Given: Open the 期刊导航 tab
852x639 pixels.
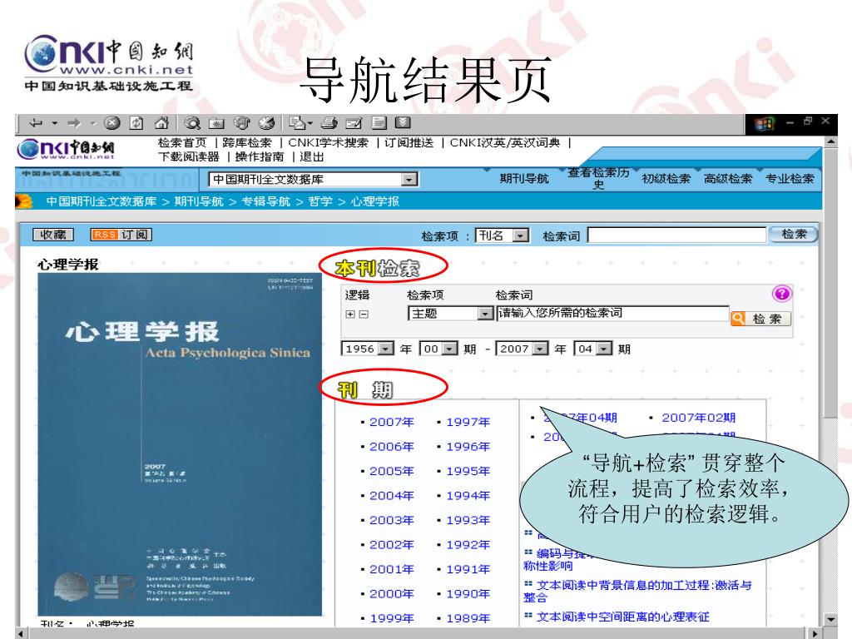Looking at the screenshot, I should [x=524, y=178].
